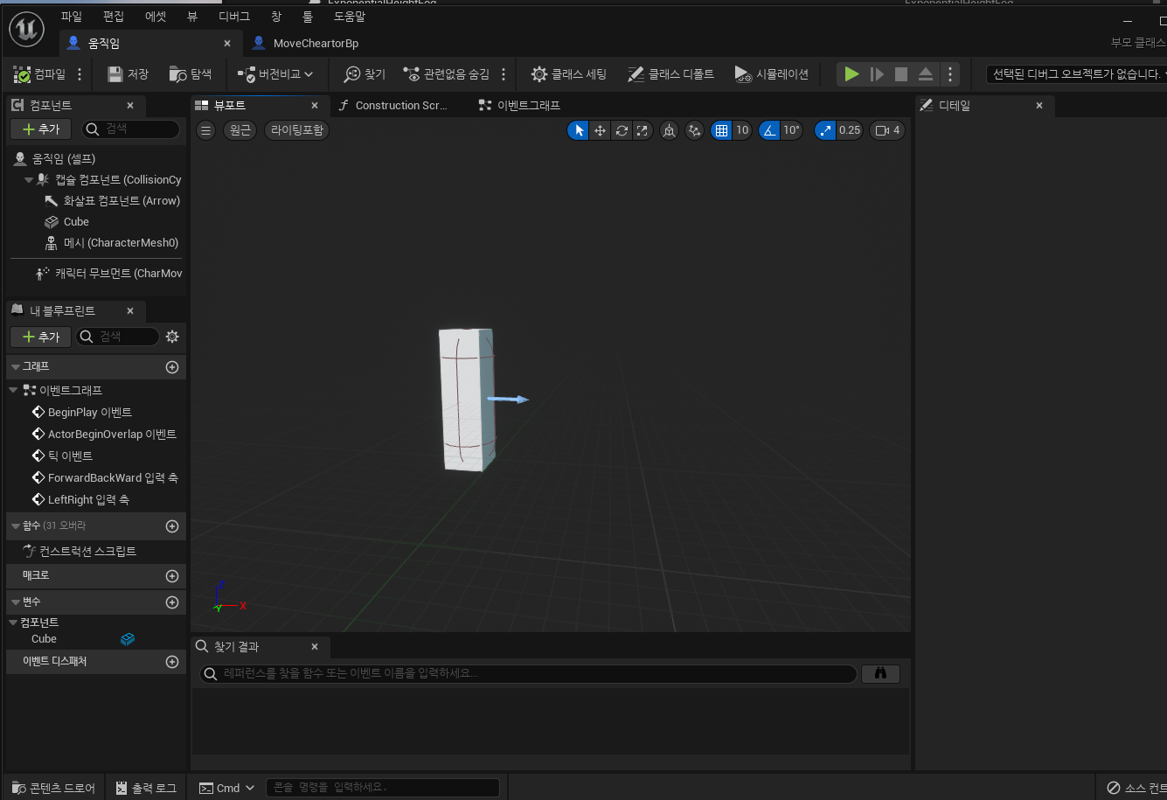Select LeftRight 입력 축 entry
The image size is (1167, 800).
tap(80, 499)
